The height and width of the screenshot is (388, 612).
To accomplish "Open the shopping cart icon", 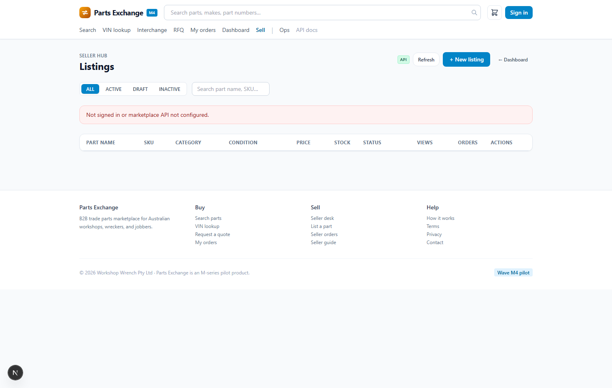I will tap(495, 13).
